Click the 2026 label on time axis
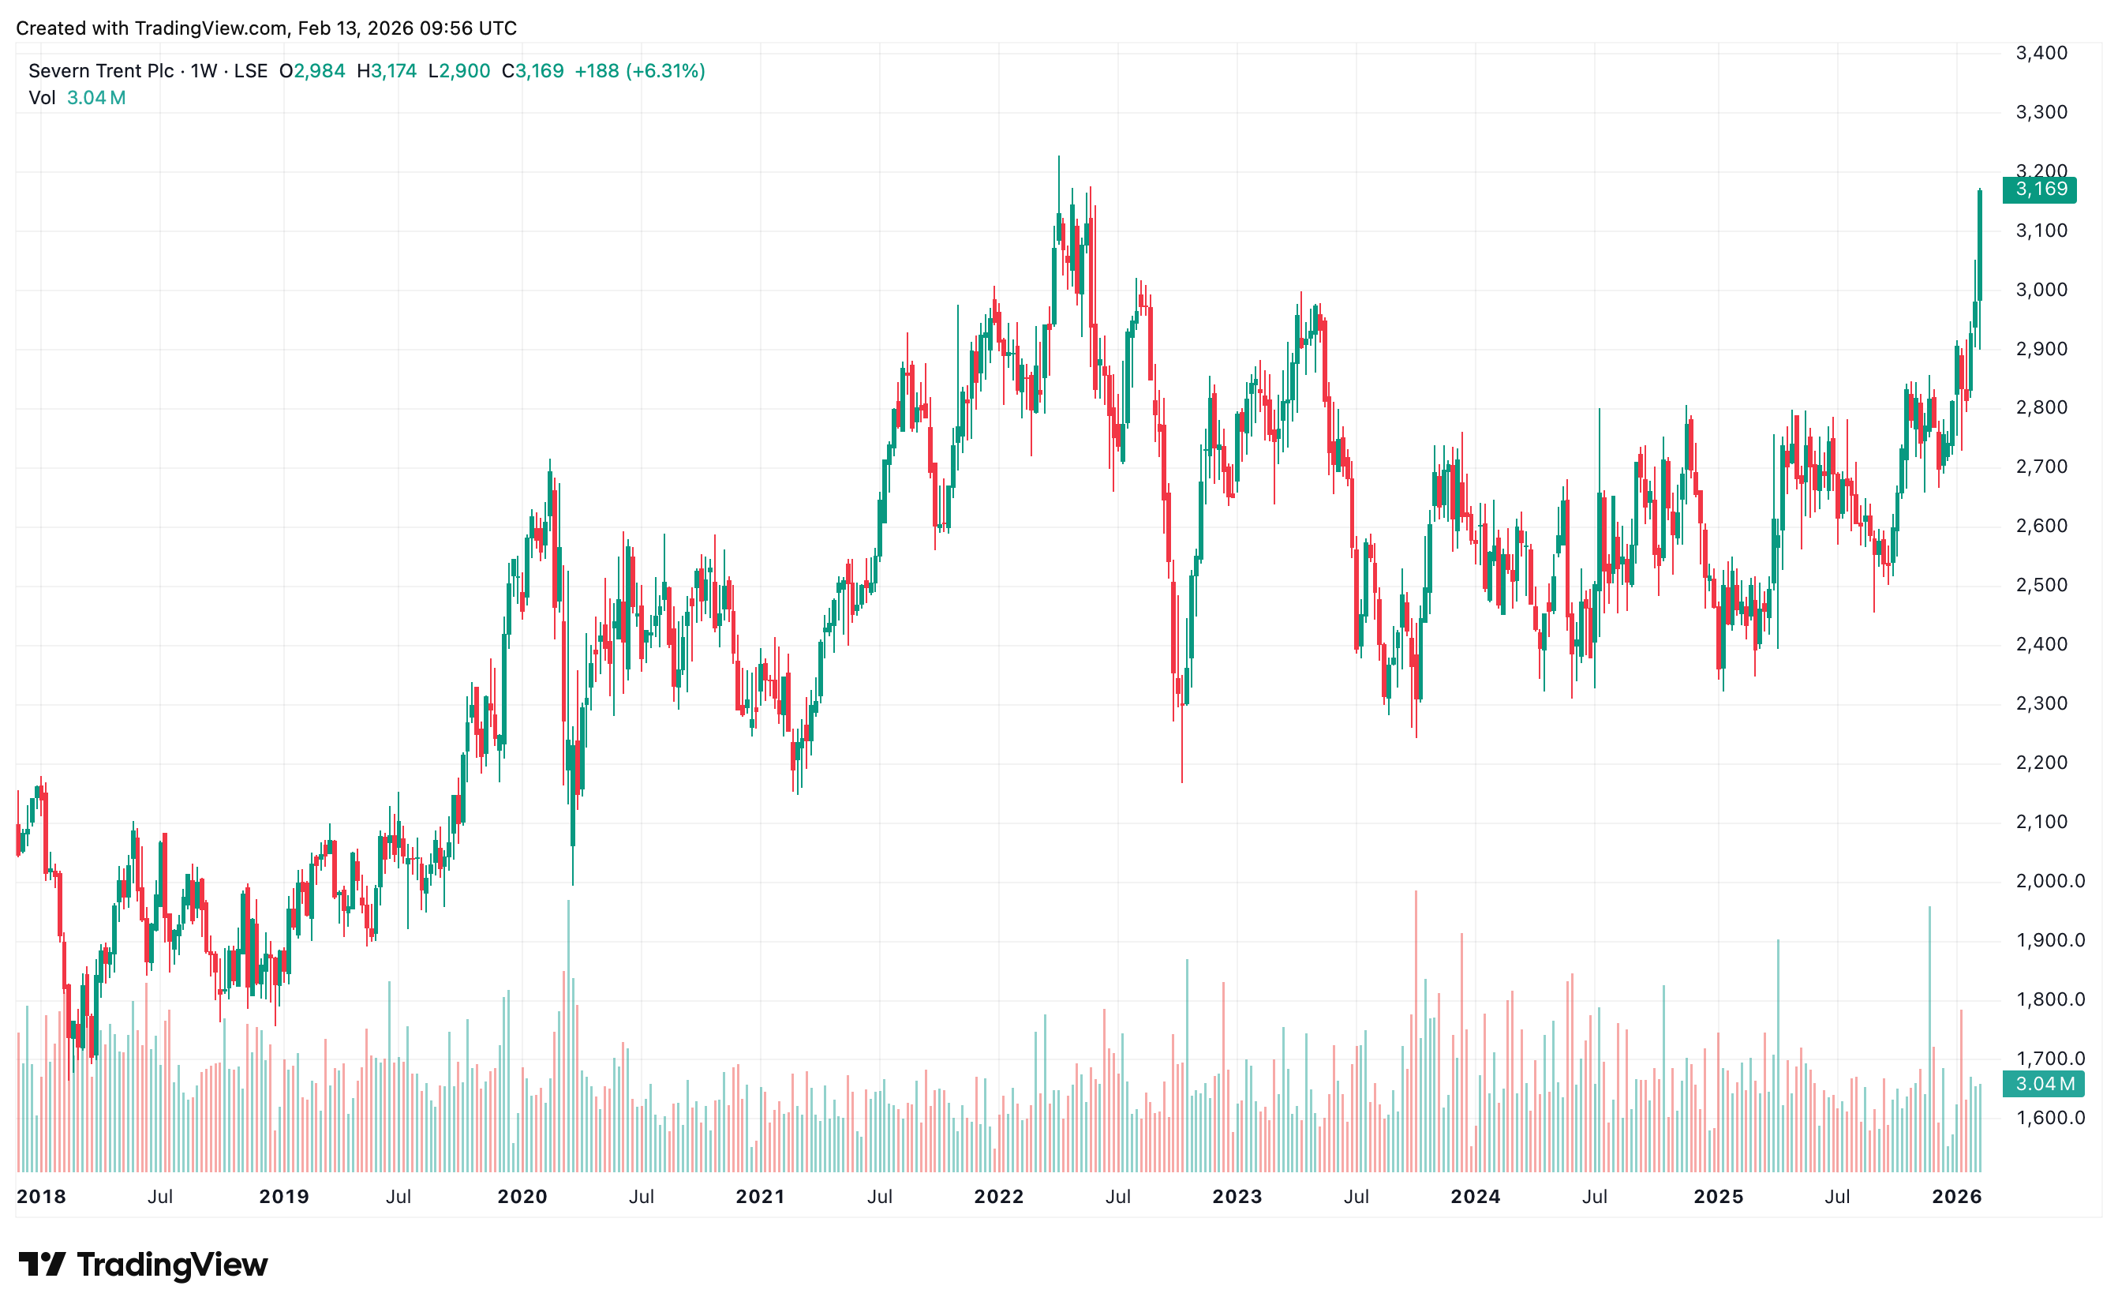The image size is (2118, 1312). [1957, 1197]
